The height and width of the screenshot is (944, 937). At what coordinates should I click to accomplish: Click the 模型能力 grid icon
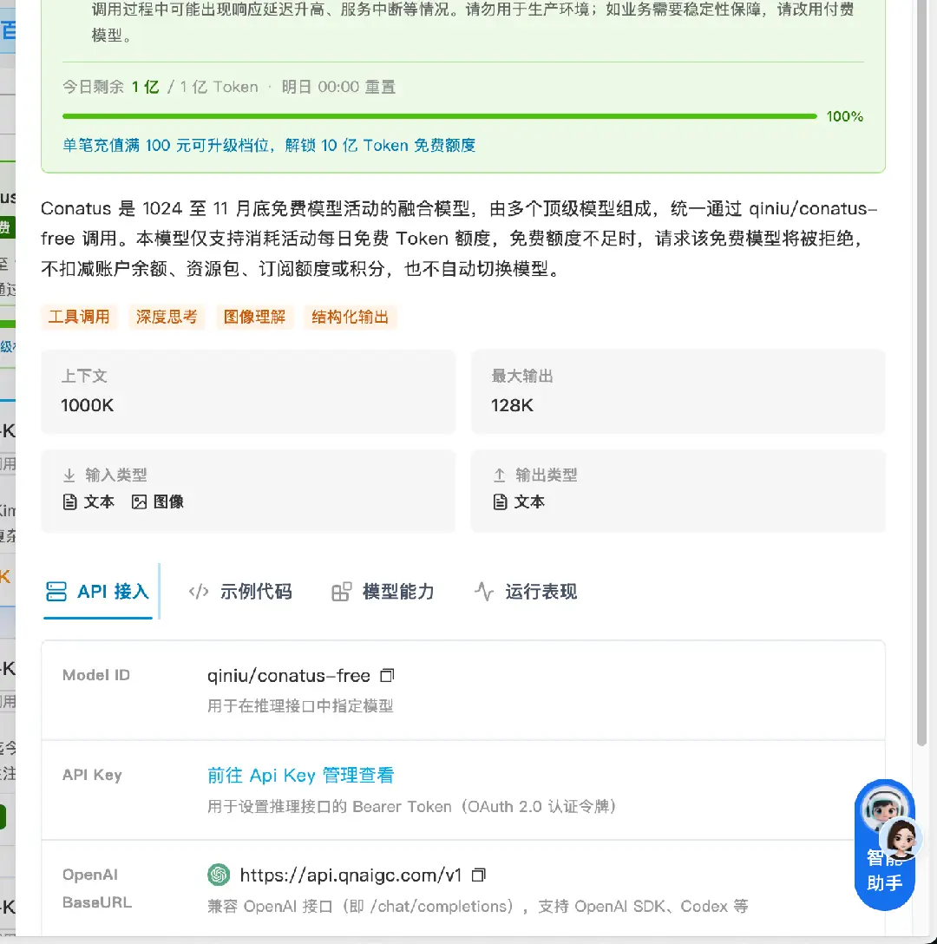click(x=341, y=592)
